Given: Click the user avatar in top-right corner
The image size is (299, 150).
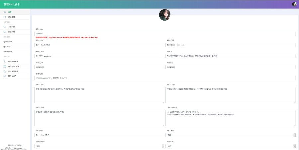Looking at the screenshot, I should tap(294, 4).
